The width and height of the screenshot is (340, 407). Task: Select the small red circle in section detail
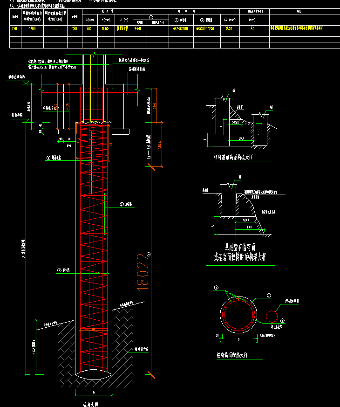pyautogui.click(x=272, y=317)
